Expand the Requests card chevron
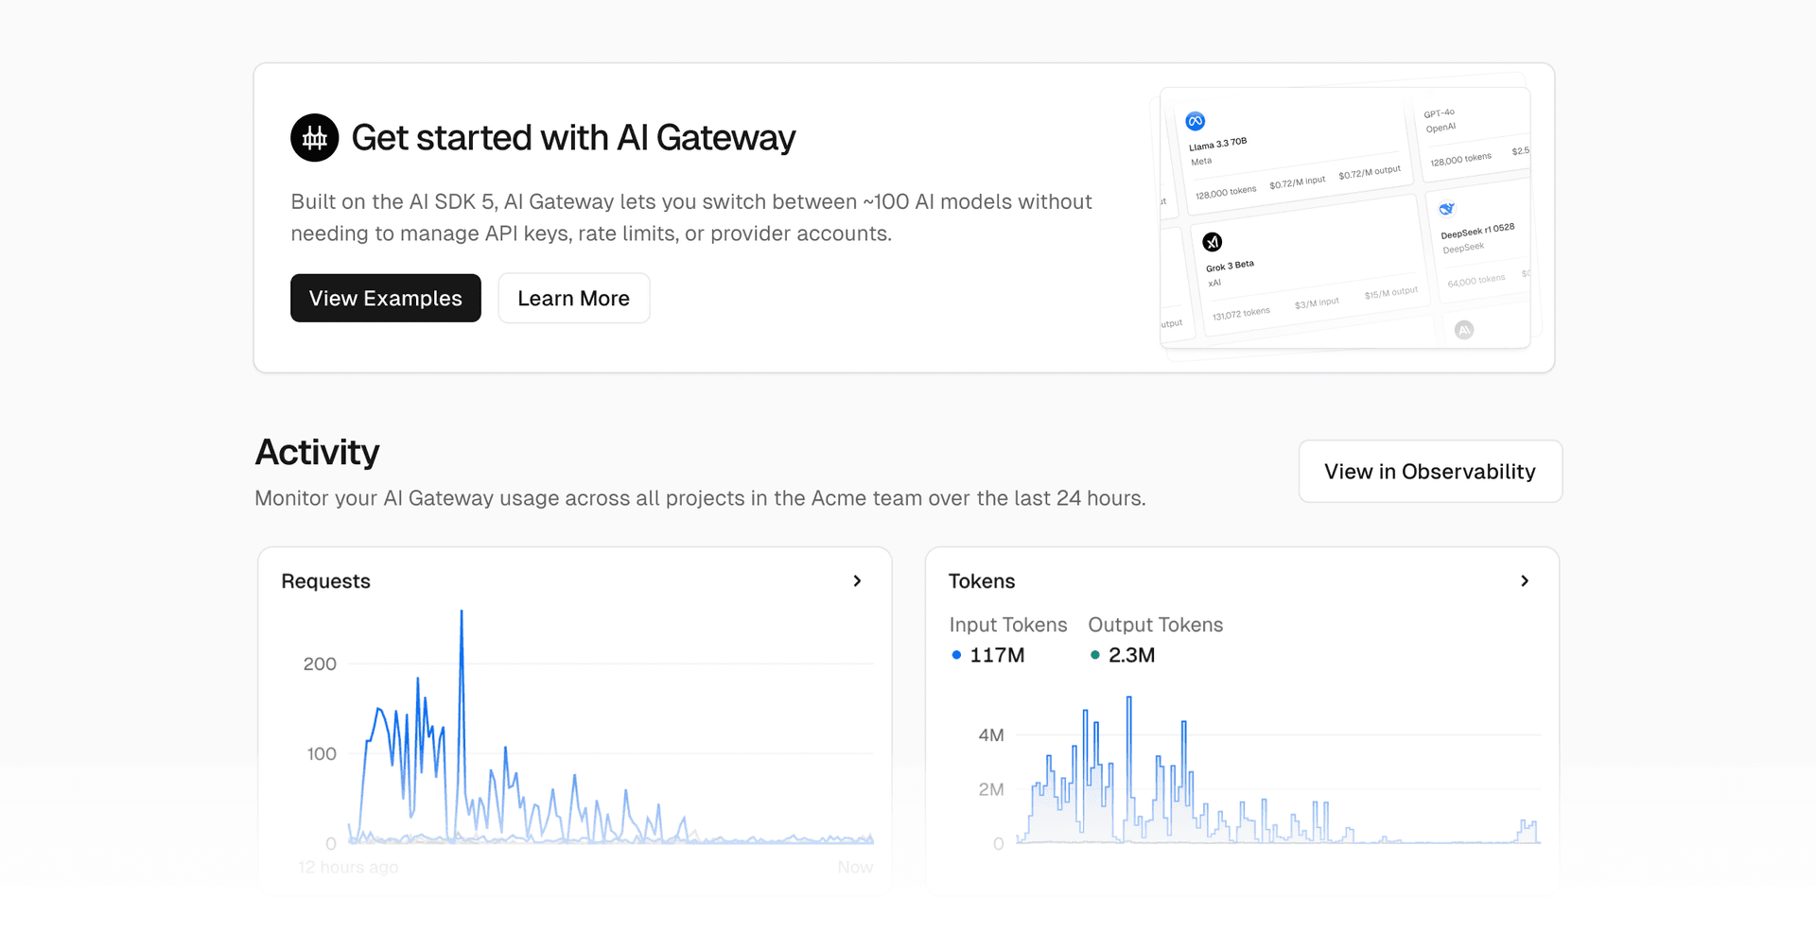This screenshot has width=1816, height=950. 857,581
